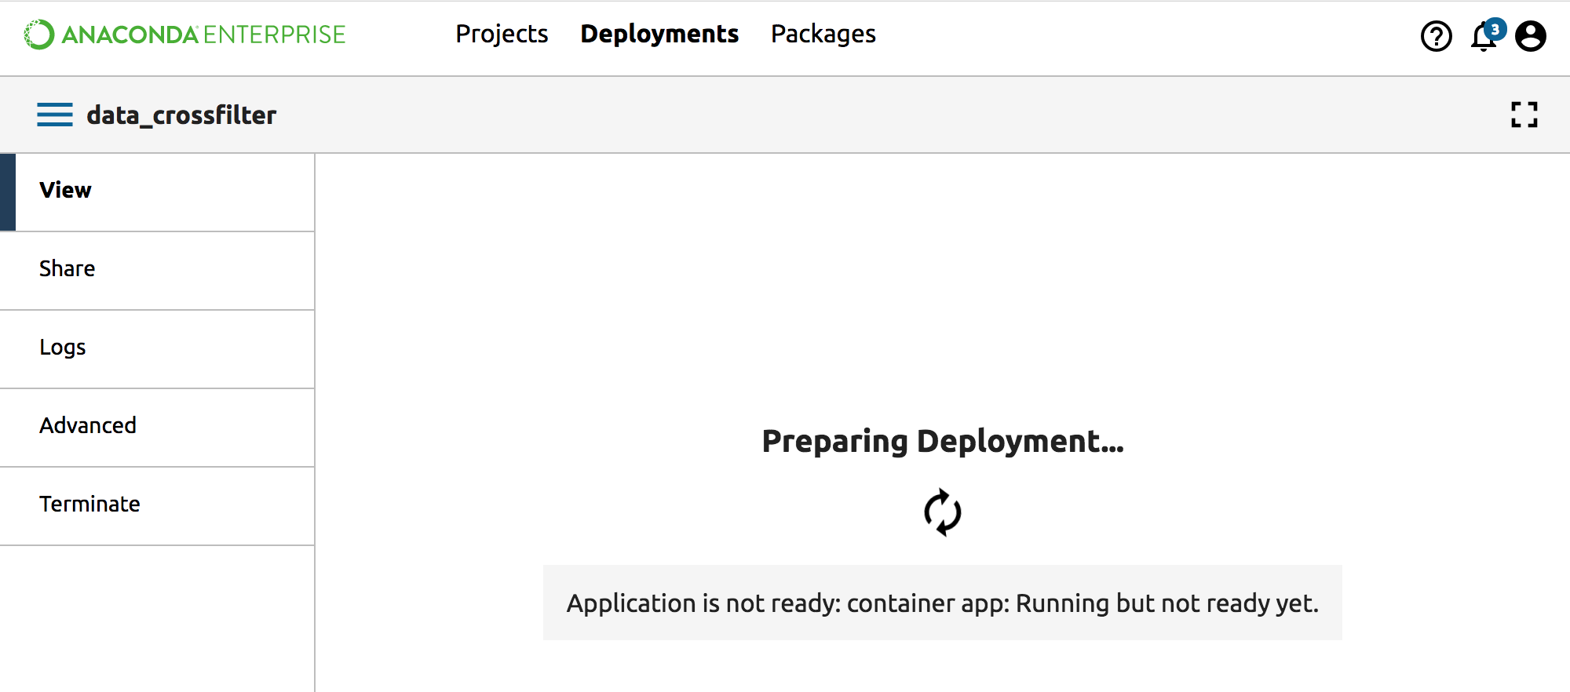
Task: Open the user account profile icon
Action: 1530,36
